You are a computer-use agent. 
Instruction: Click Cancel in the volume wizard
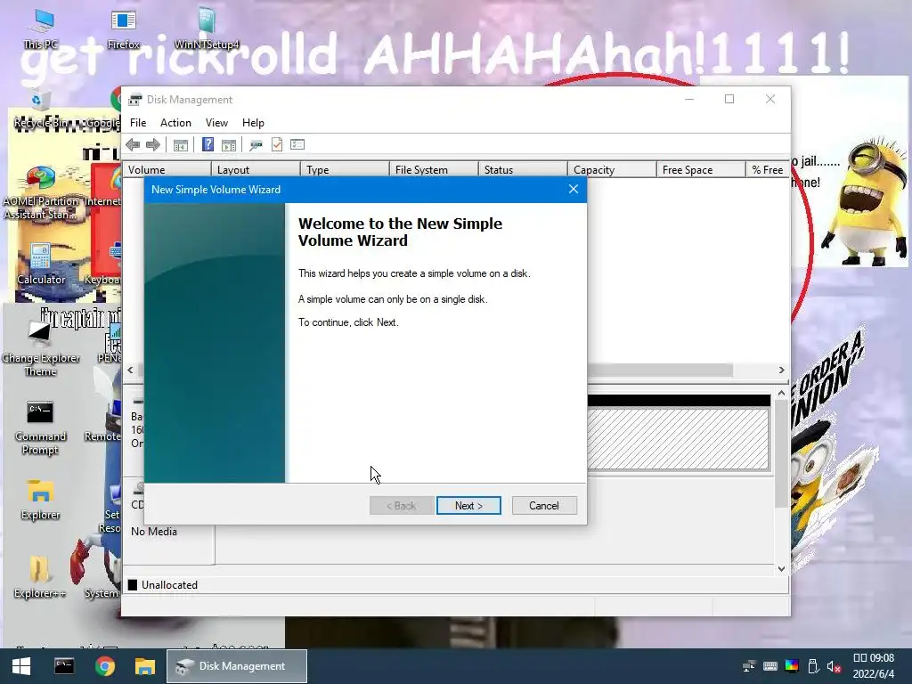(x=544, y=506)
